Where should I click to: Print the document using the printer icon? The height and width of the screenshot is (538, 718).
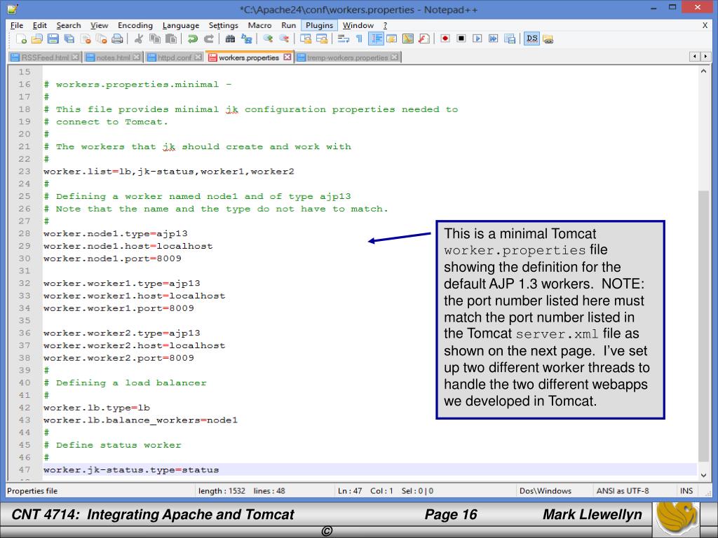pyautogui.click(x=117, y=39)
